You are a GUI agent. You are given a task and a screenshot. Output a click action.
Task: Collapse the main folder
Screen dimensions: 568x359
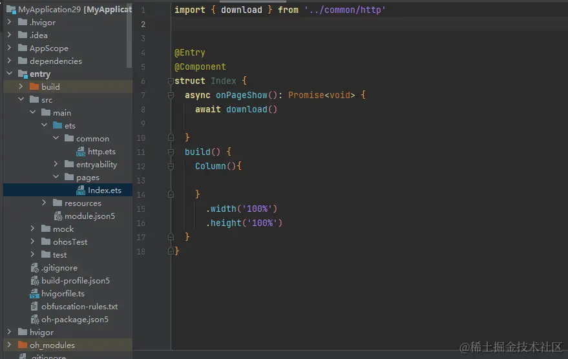click(x=32, y=112)
